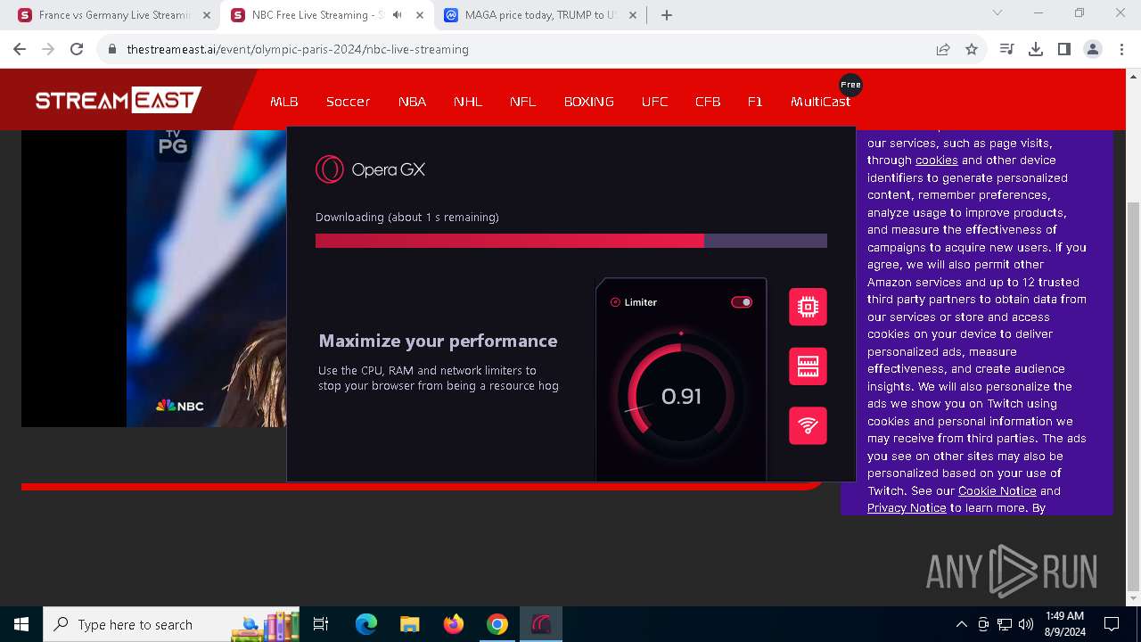The height and width of the screenshot is (642, 1141).
Task: Click the 0.91 limiter gauge dial
Action: coord(681,396)
